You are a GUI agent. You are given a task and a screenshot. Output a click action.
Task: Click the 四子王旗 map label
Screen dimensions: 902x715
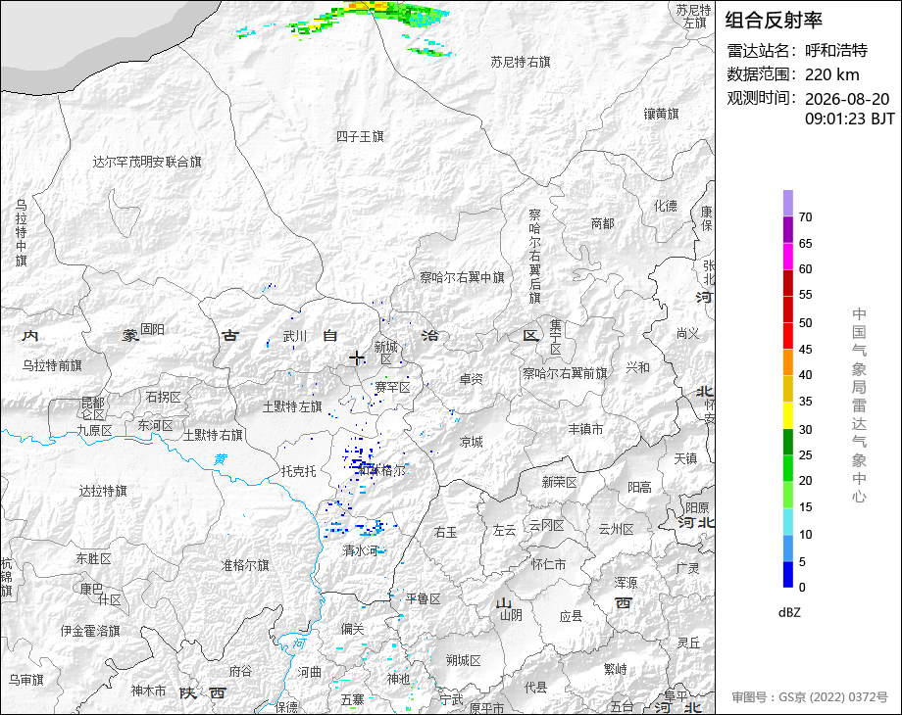pos(360,136)
